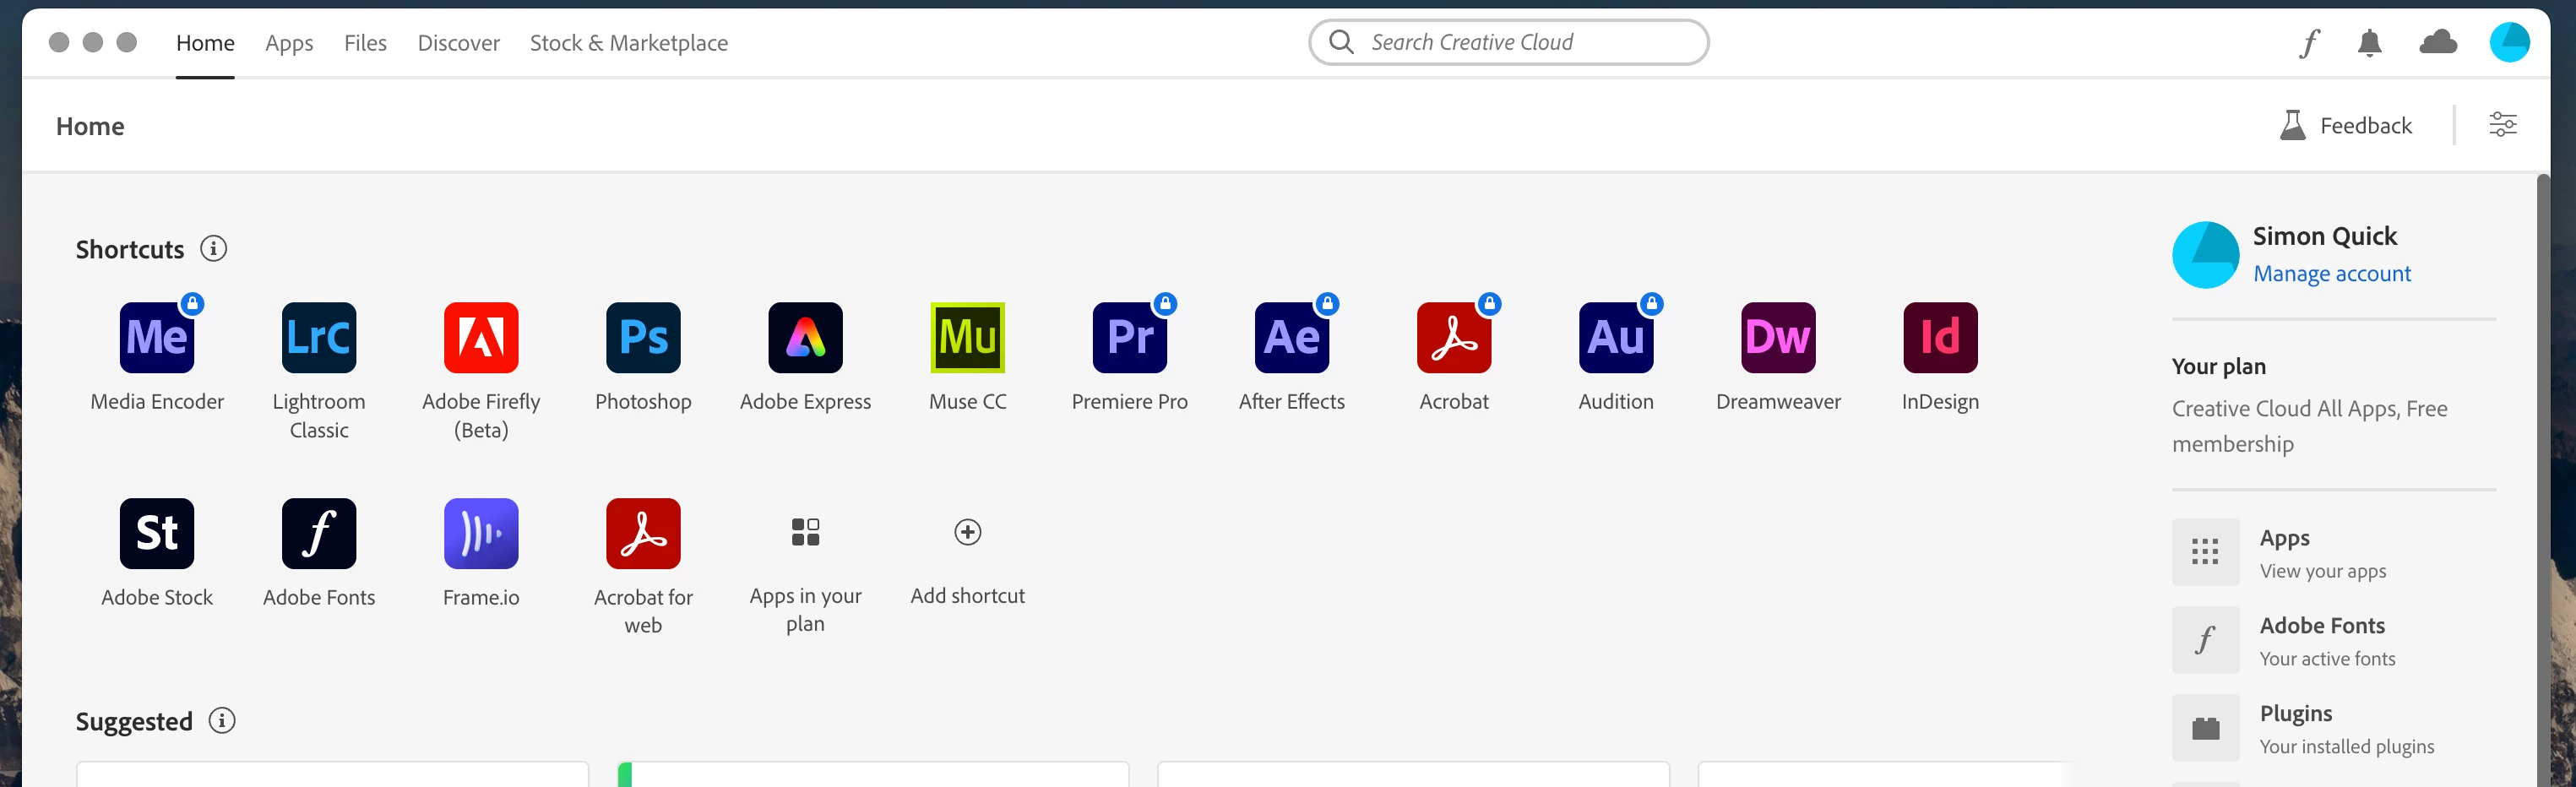Open Dreamweaver shortcut
Image resolution: width=2576 pixels, height=787 pixels.
tap(1777, 337)
